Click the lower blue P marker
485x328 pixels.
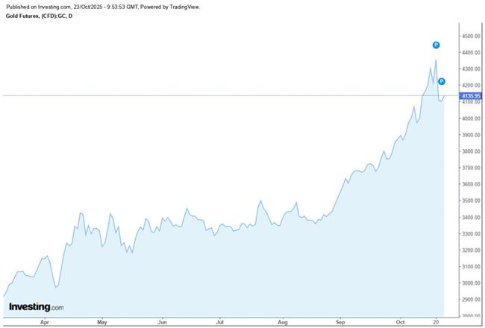pyautogui.click(x=441, y=81)
